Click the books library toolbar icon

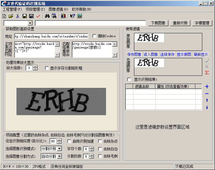(63, 16)
